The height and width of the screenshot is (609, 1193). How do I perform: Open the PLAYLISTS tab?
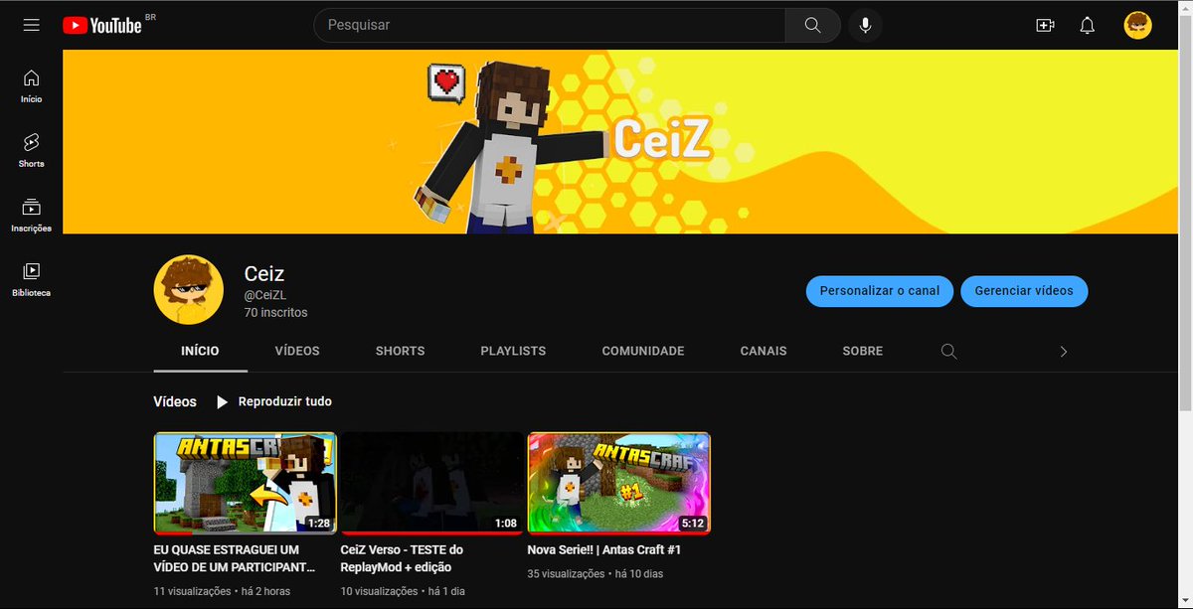pos(513,351)
